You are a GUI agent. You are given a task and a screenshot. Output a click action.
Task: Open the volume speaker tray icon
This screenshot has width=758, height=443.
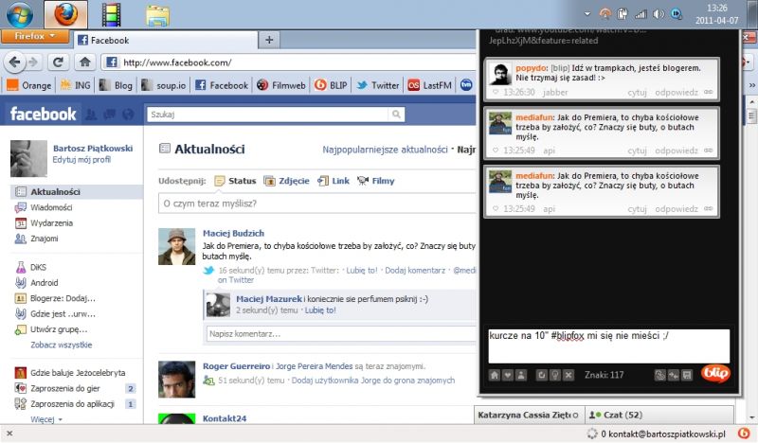(658, 13)
